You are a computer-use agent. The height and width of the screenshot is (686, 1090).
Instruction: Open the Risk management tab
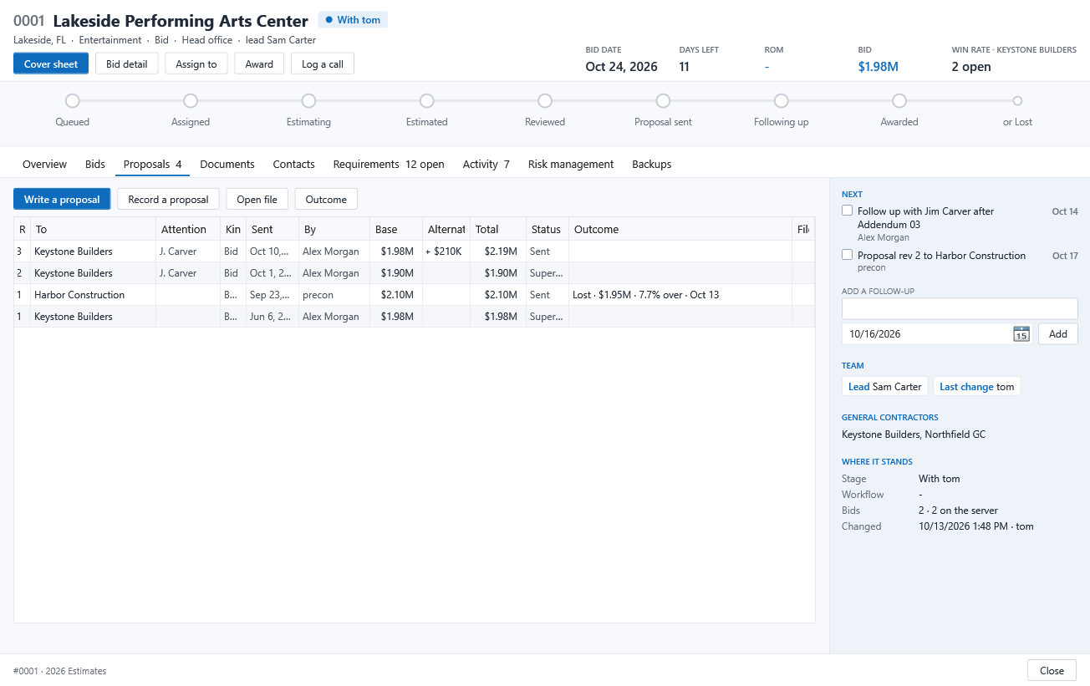[571, 165]
